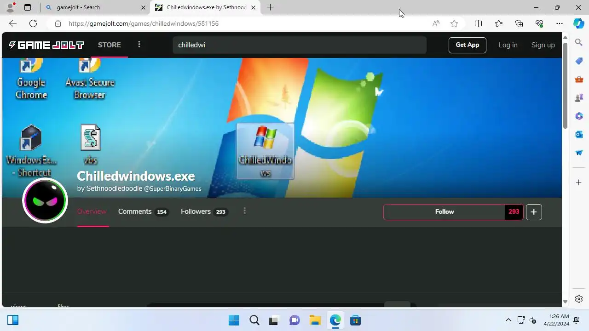The width and height of the screenshot is (589, 331).
Task: Open Microsoft Store from the taskbar
Action: 355,320
